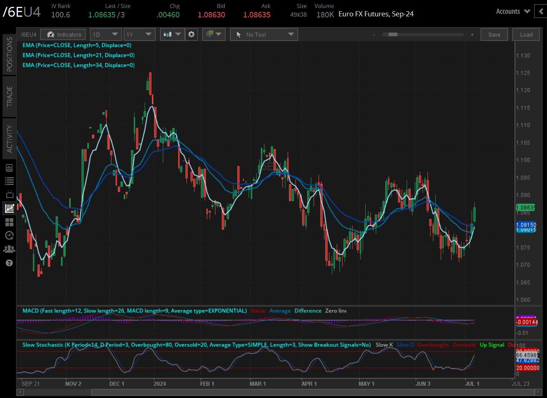Open the history clock icon in sidebar
Viewport: 547px width, 398px height.
point(9,235)
